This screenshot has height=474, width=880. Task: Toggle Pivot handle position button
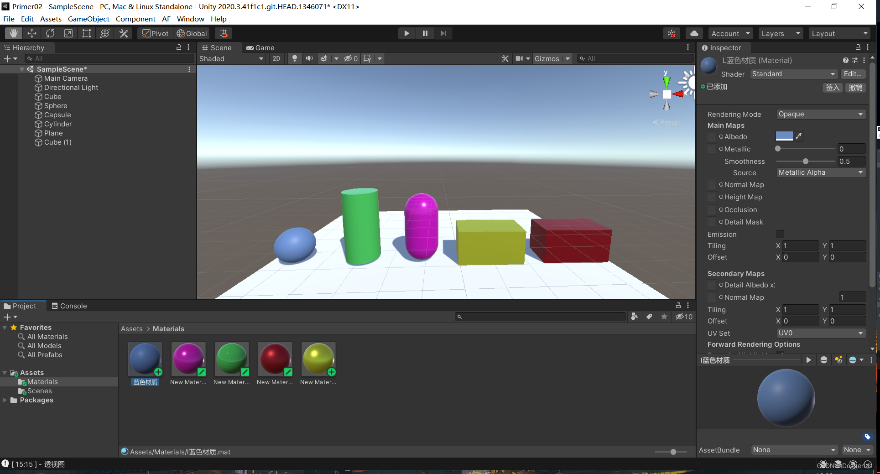click(x=155, y=33)
